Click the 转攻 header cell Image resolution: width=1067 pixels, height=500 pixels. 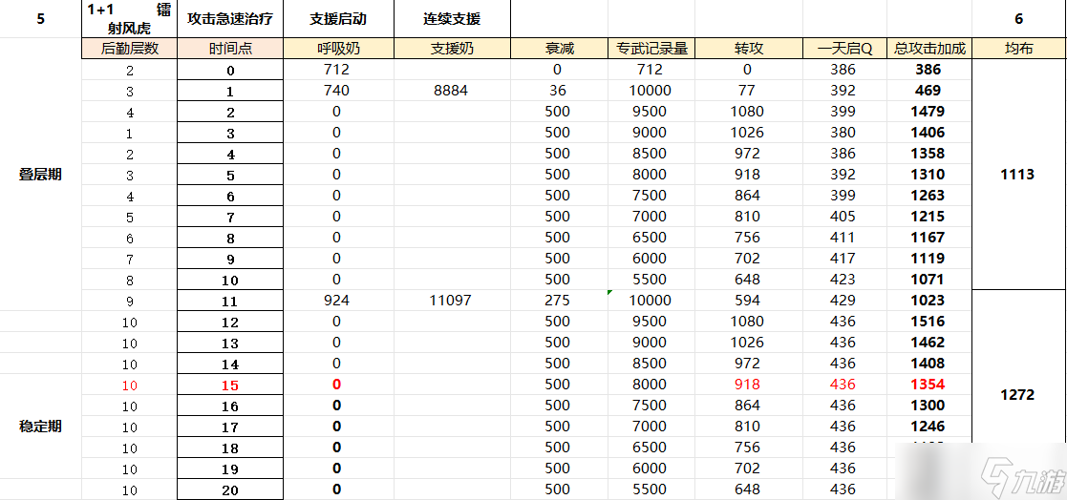point(749,49)
